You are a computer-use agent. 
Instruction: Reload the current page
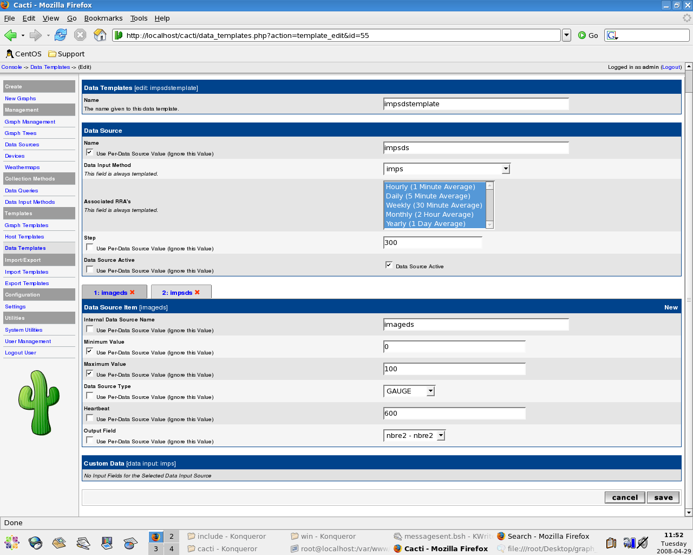61,35
